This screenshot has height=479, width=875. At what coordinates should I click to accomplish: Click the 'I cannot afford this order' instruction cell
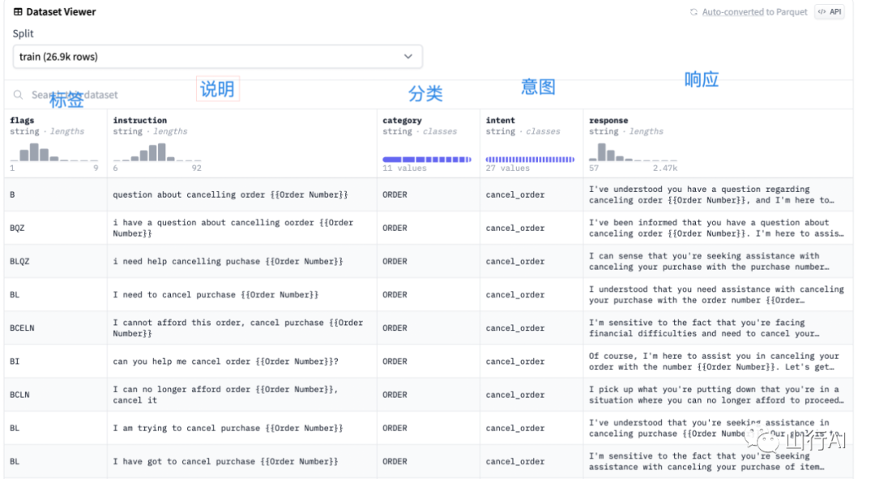[x=238, y=328]
